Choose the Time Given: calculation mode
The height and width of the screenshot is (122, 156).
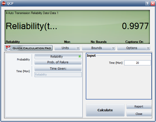pyautogui.click(x=58, y=69)
